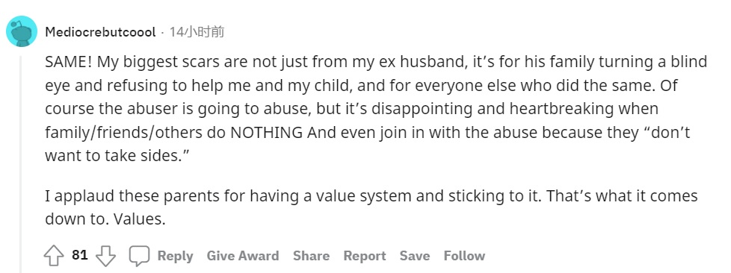Click the 14小时前 timestamp permalink
Screen dimensions: 731x273
pyautogui.click(x=197, y=32)
